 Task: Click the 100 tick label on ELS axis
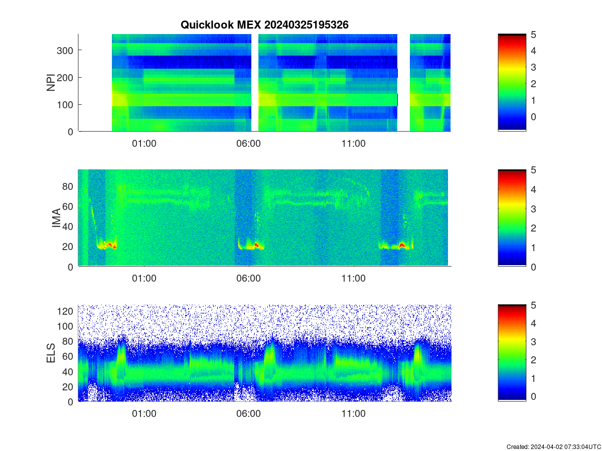coord(66,326)
